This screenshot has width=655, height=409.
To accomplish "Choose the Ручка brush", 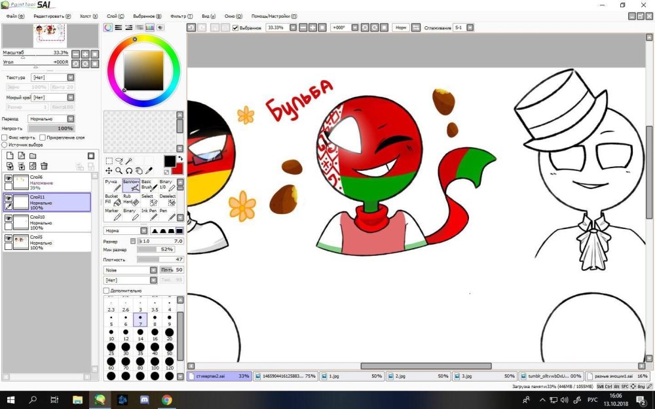I will click(x=113, y=185).
